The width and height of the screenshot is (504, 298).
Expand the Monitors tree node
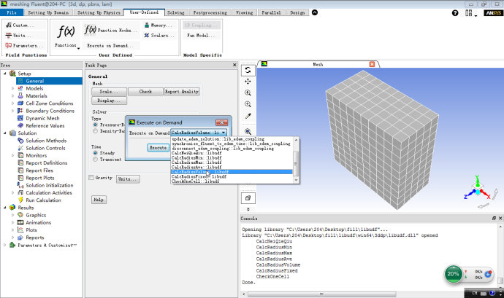point(12,155)
